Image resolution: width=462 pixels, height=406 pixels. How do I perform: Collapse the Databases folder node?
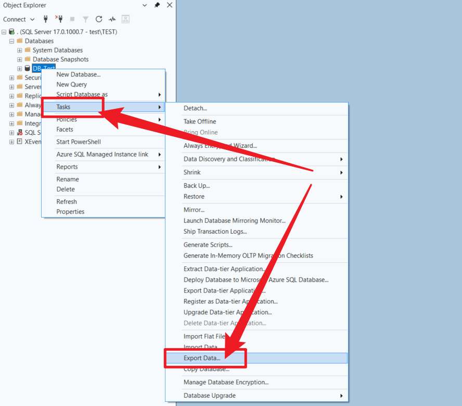pyautogui.click(x=11, y=41)
